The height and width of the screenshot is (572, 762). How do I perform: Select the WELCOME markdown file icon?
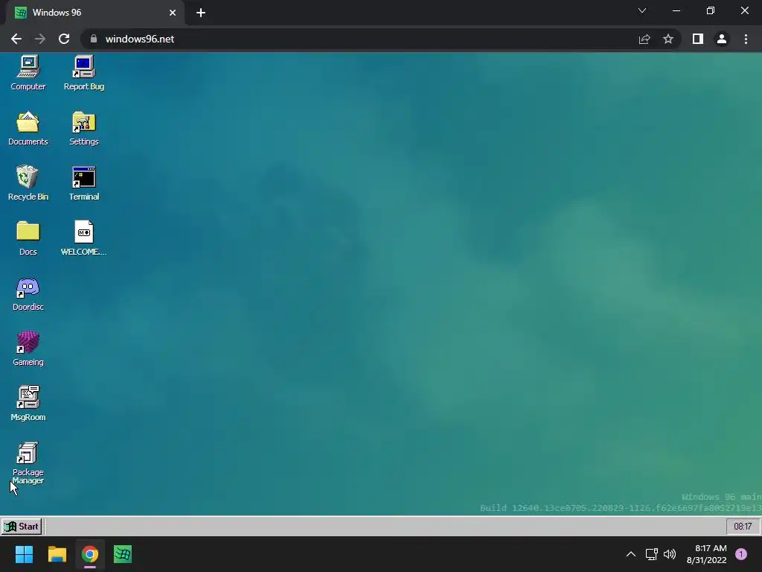[84, 238]
